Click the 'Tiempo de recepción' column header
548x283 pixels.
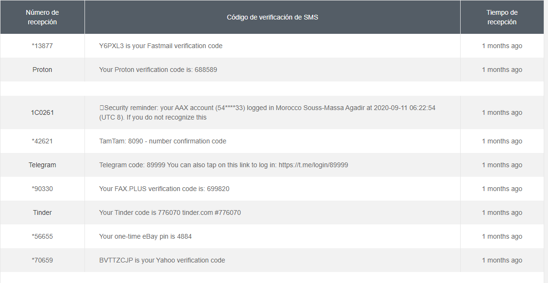(502, 17)
